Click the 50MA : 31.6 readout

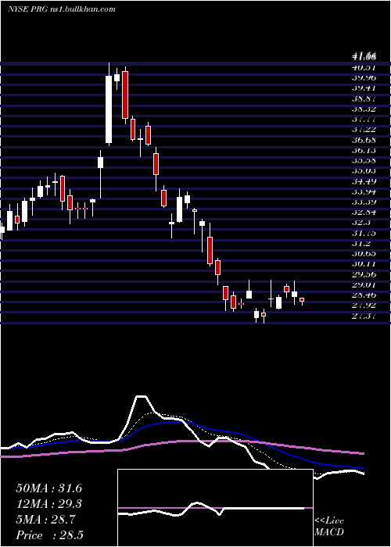48,488
